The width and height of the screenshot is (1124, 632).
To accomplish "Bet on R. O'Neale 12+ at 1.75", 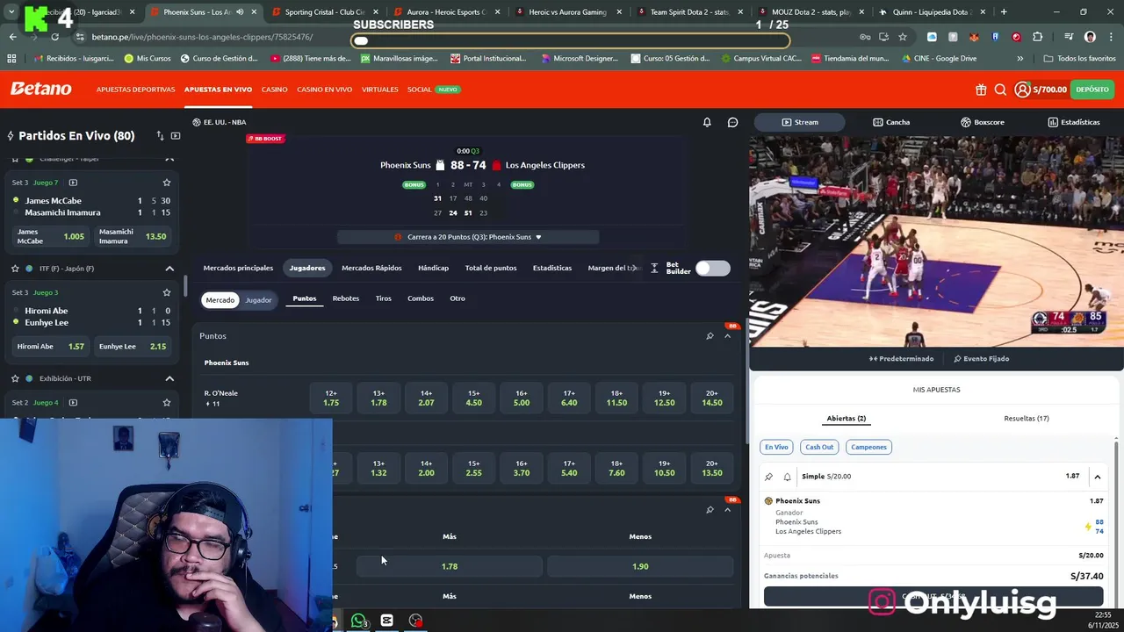I will [331, 399].
